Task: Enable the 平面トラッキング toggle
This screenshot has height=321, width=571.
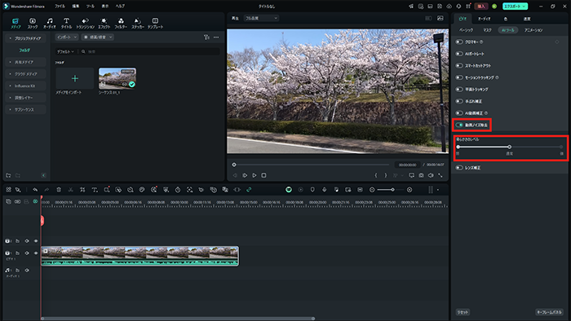Action: click(459, 89)
